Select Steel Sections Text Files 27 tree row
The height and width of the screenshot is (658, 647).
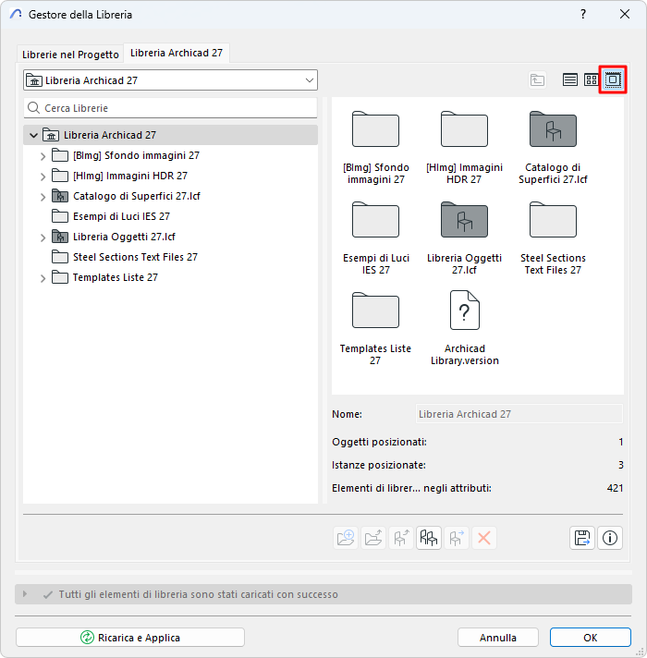[x=170, y=257]
